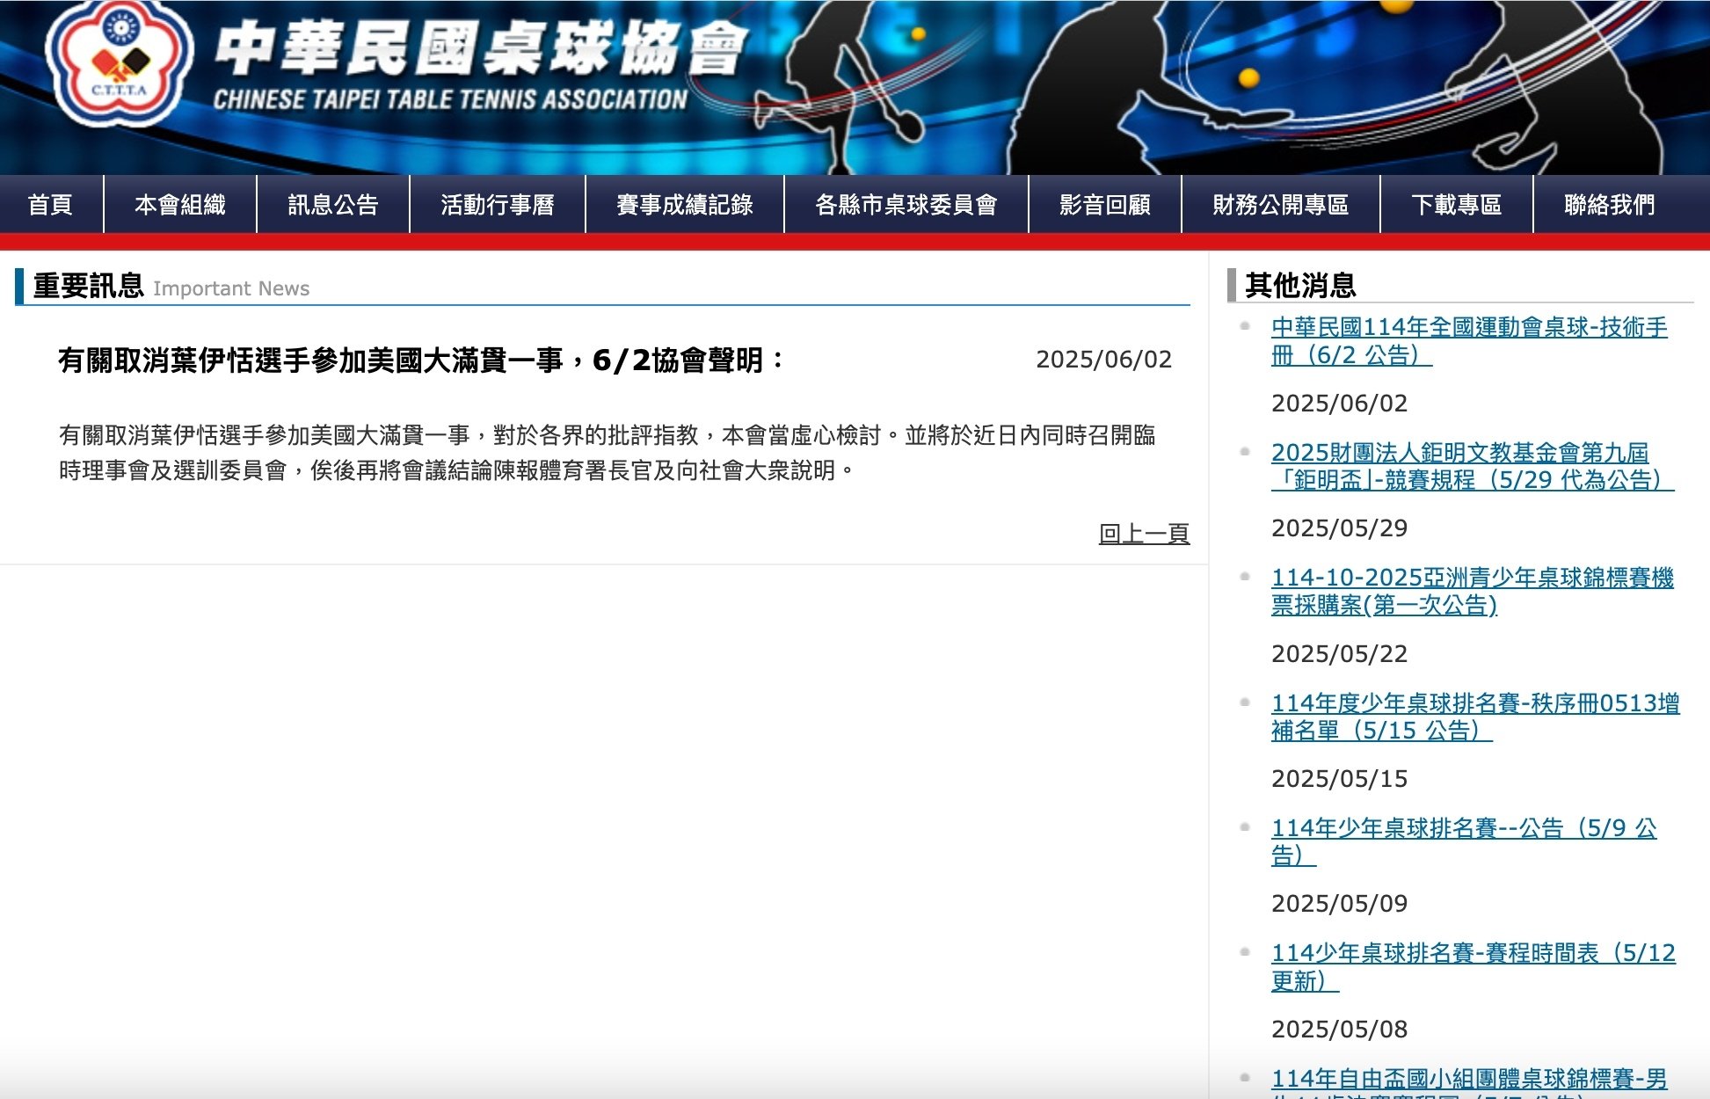Open the 活動行事曆 menu item
The height and width of the screenshot is (1099, 1710).
coord(498,205)
